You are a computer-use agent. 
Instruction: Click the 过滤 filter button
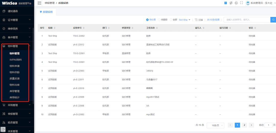pyautogui.click(x=199, y=20)
